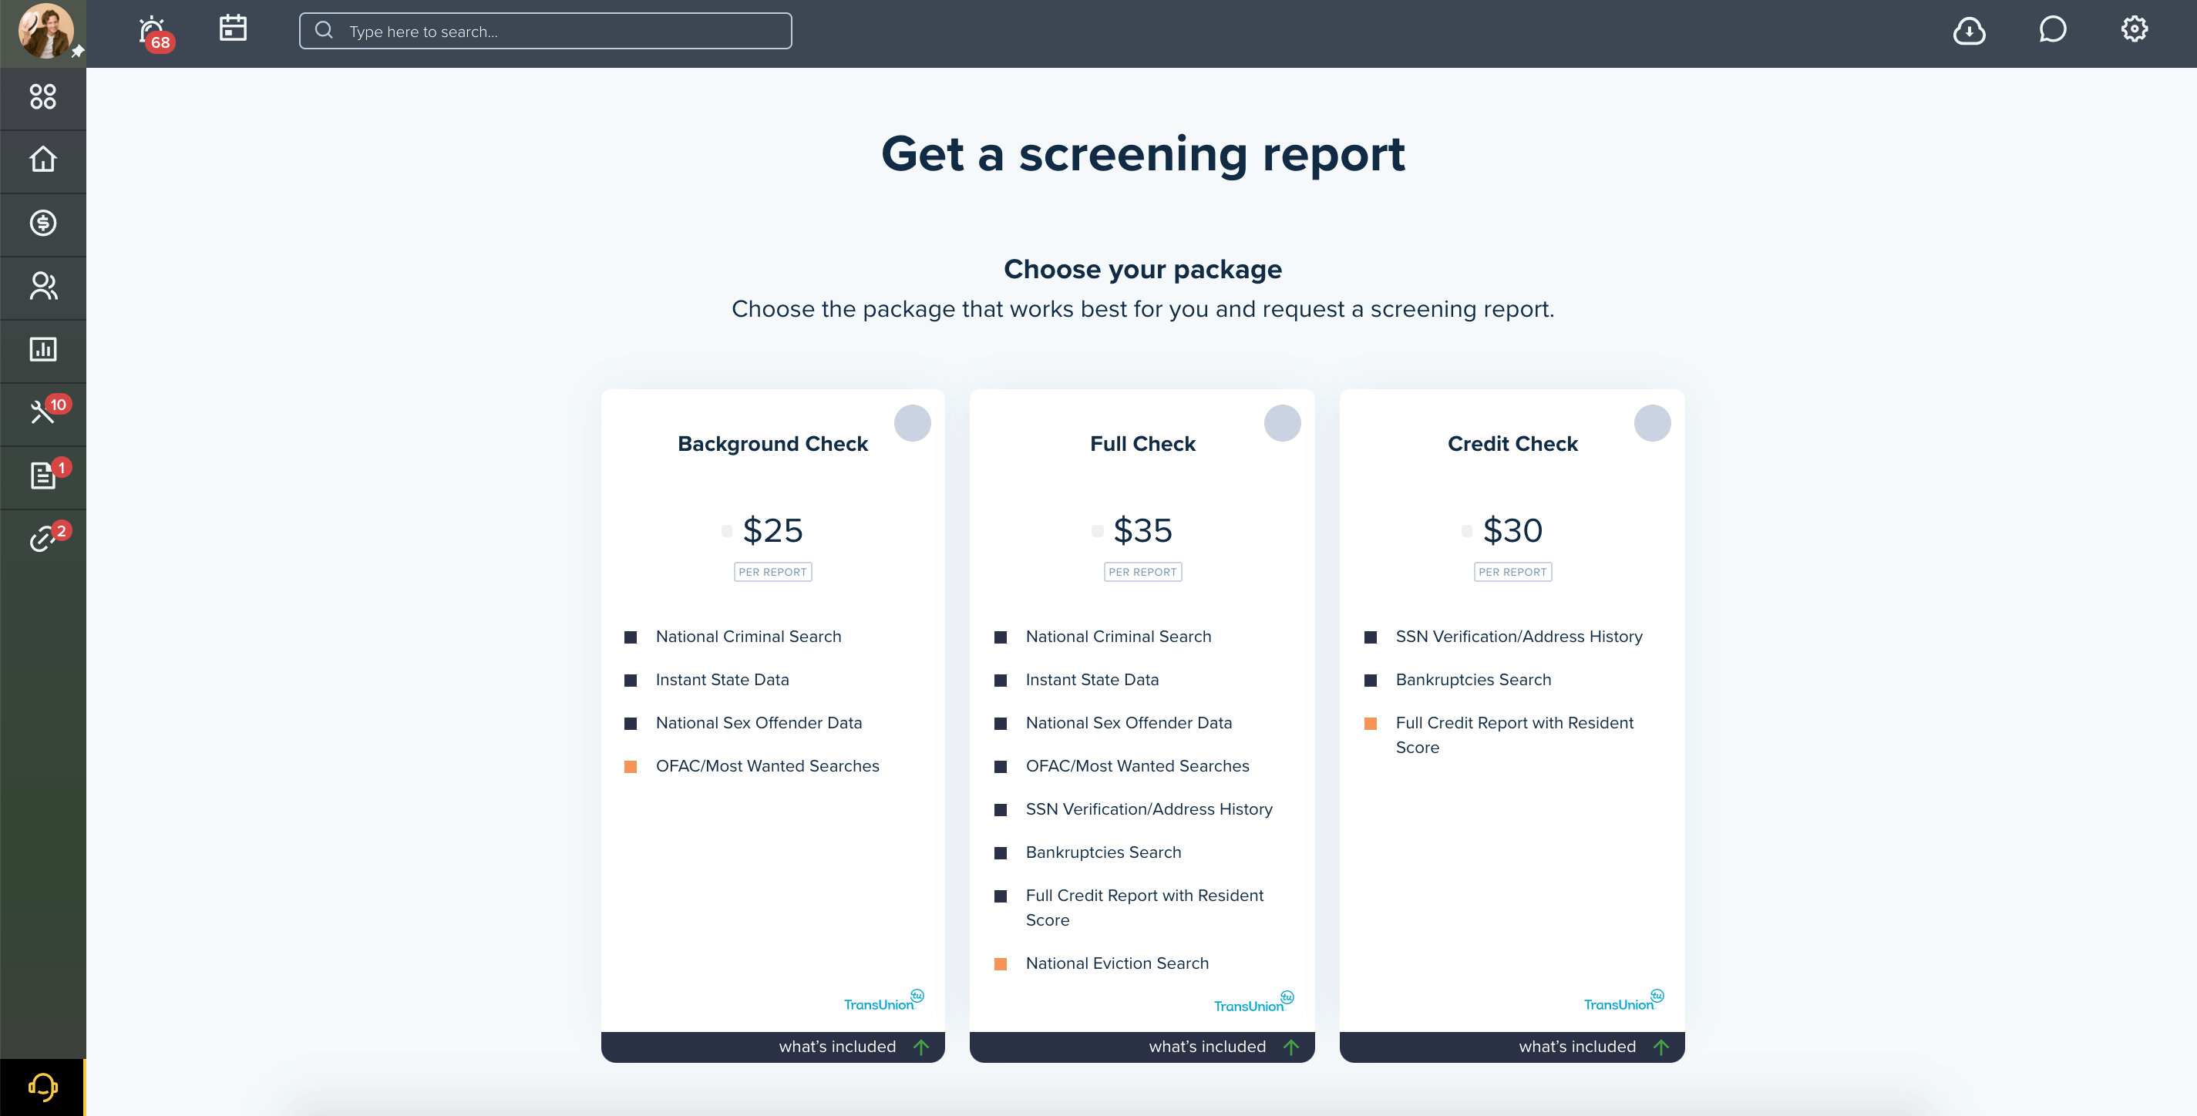Open the chat messages icon
Image resolution: width=2197 pixels, height=1116 pixels.
(2052, 30)
